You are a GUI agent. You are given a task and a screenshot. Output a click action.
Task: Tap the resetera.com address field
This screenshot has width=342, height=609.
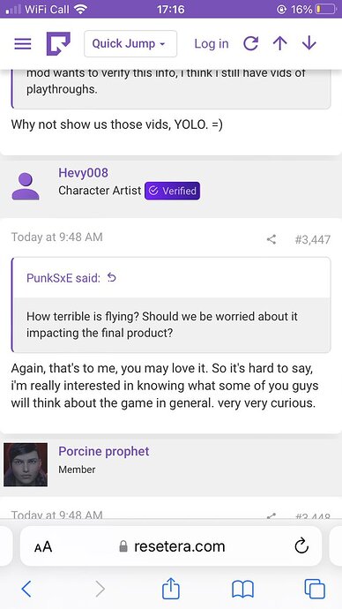pyautogui.click(x=171, y=546)
